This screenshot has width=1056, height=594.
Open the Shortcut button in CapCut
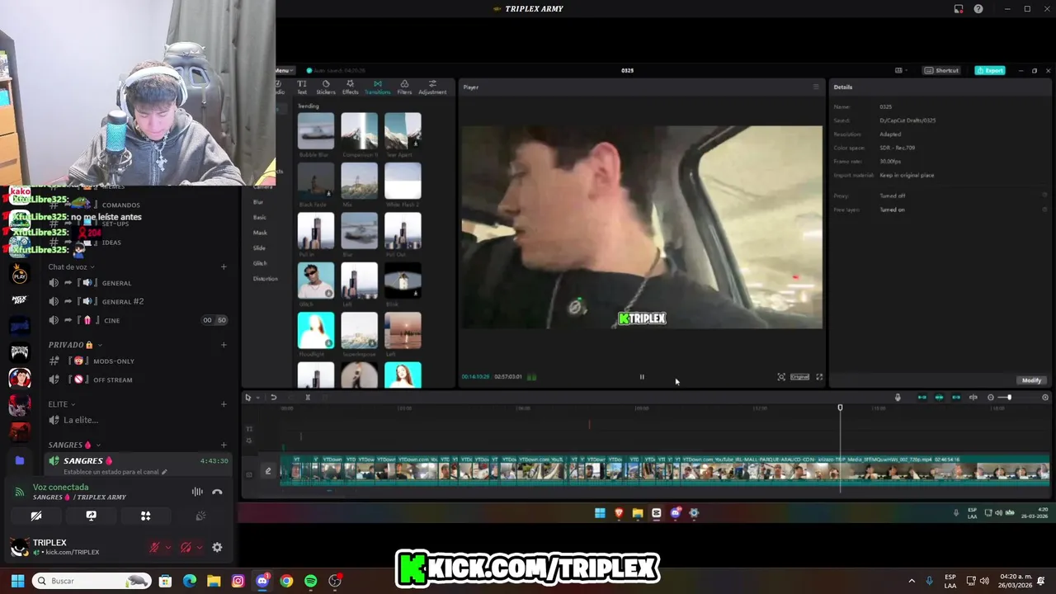(x=942, y=70)
